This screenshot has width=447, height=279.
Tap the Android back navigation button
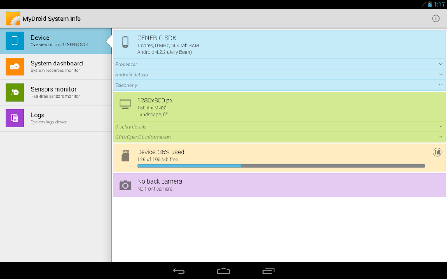click(x=179, y=271)
